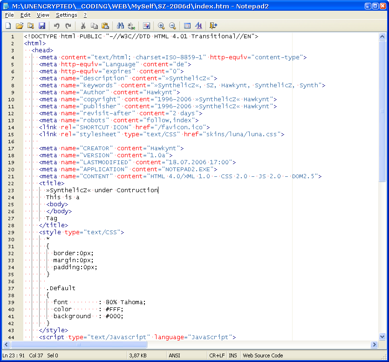Open the Edit menu
This screenshot has height=362, width=389.
click(25, 15)
